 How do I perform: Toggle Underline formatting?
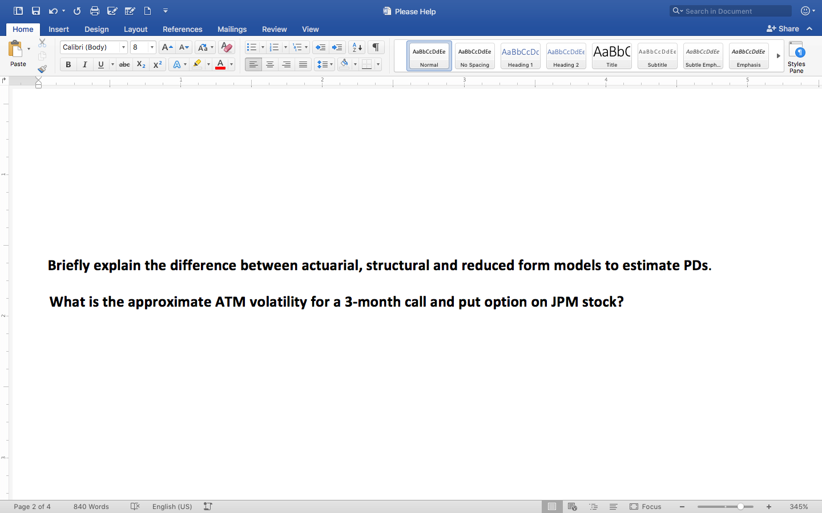pos(101,64)
